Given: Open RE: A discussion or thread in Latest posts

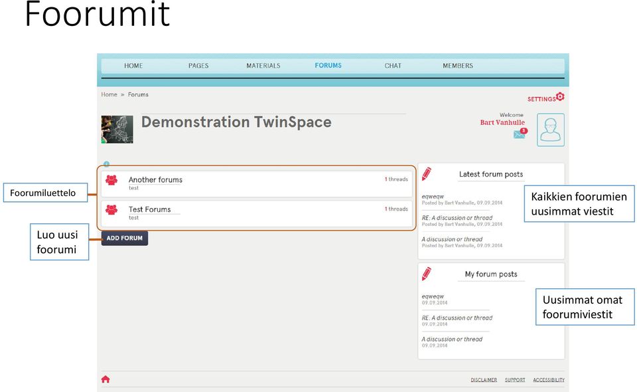Looking at the screenshot, I should pos(457,218).
